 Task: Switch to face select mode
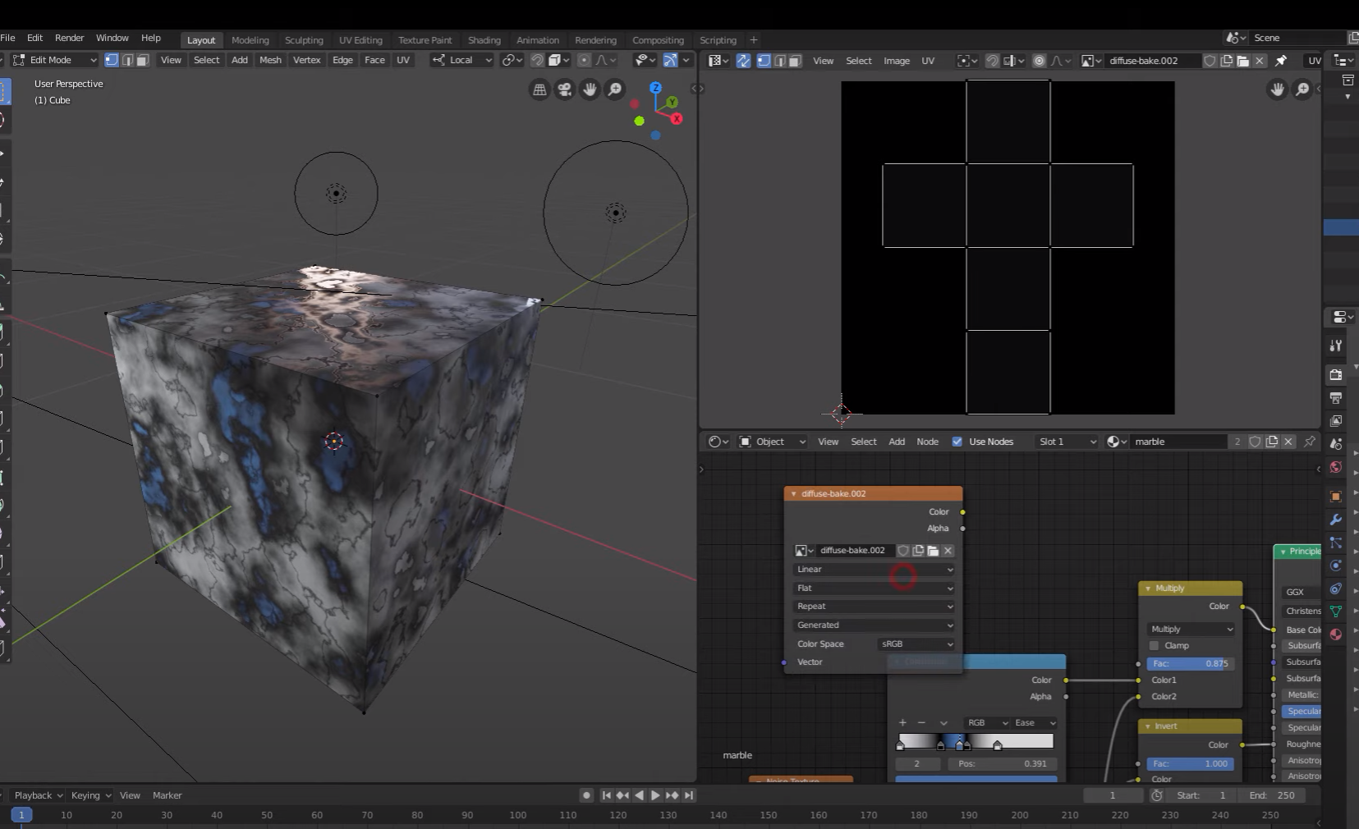(143, 60)
